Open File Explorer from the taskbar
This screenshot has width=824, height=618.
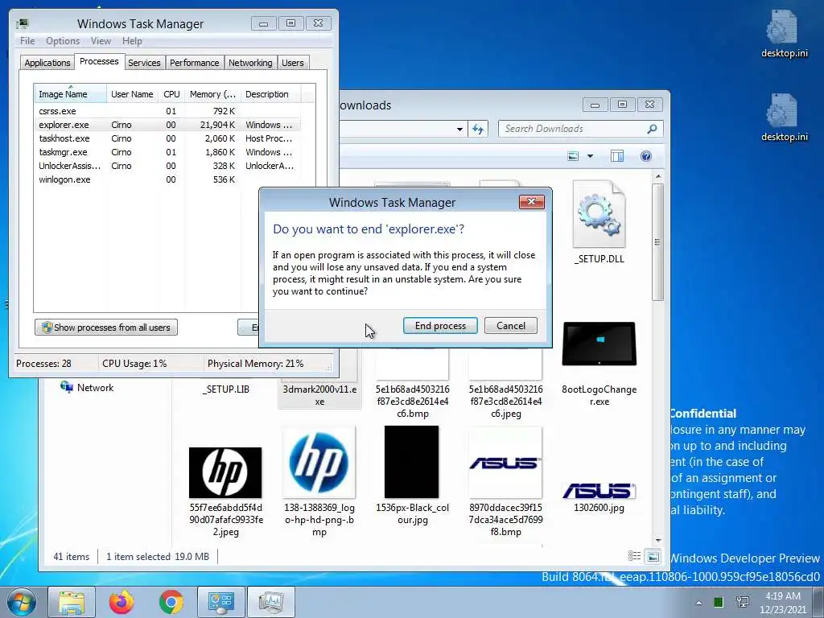click(72, 602)
